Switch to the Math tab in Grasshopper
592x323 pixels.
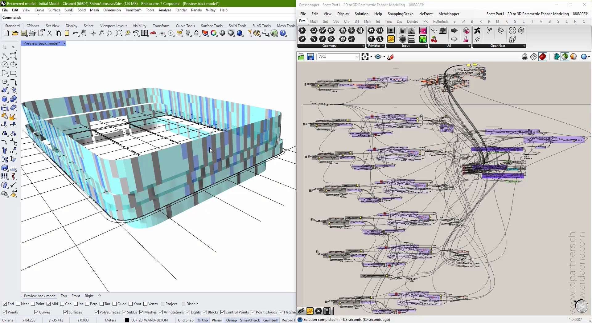[314, 22]
